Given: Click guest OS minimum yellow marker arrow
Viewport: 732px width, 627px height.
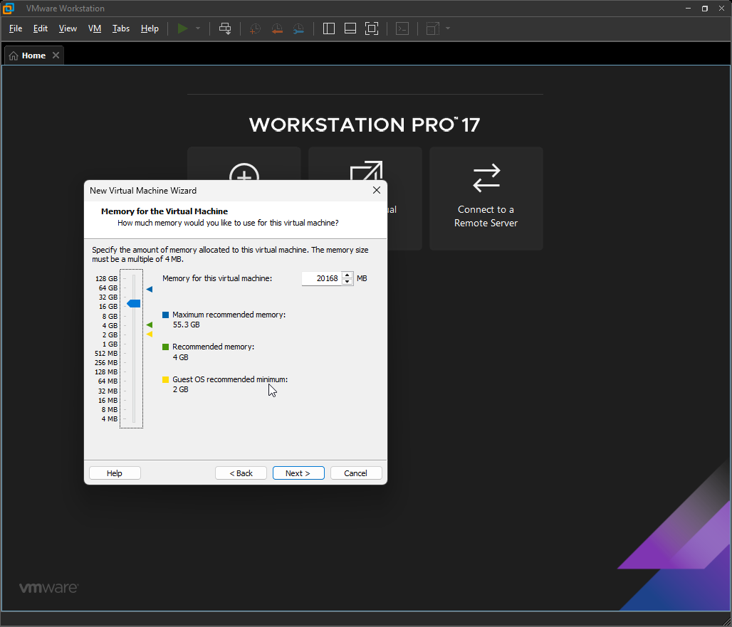Looking at the screenshot, I should point(150,334).
